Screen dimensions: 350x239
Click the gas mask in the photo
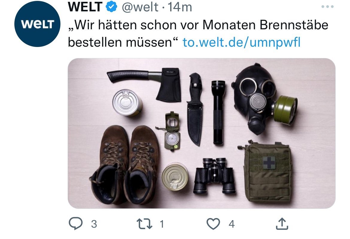[264, 99]
